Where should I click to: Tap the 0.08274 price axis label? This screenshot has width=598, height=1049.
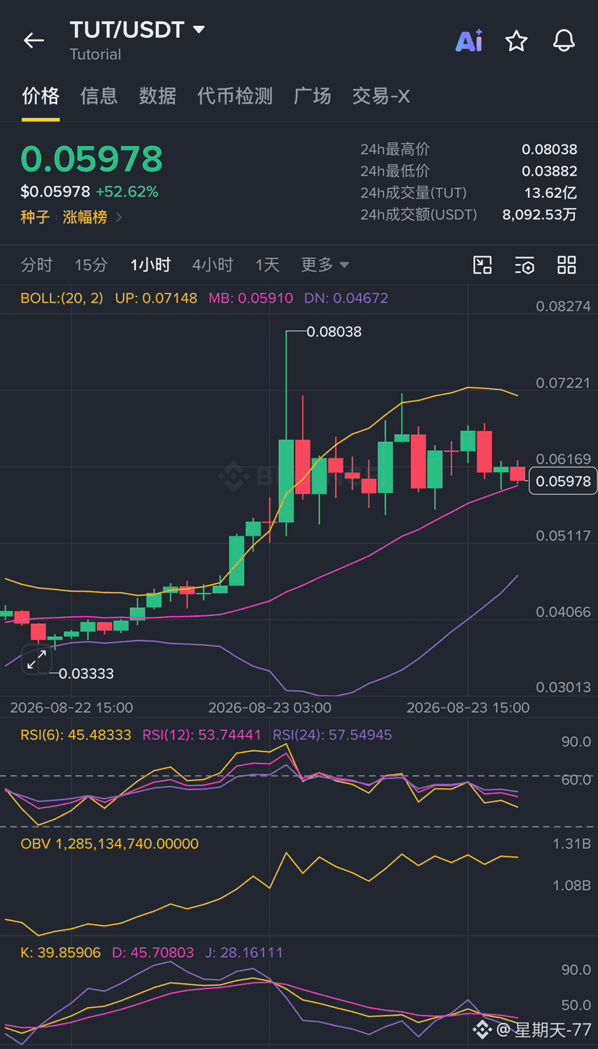563,306
